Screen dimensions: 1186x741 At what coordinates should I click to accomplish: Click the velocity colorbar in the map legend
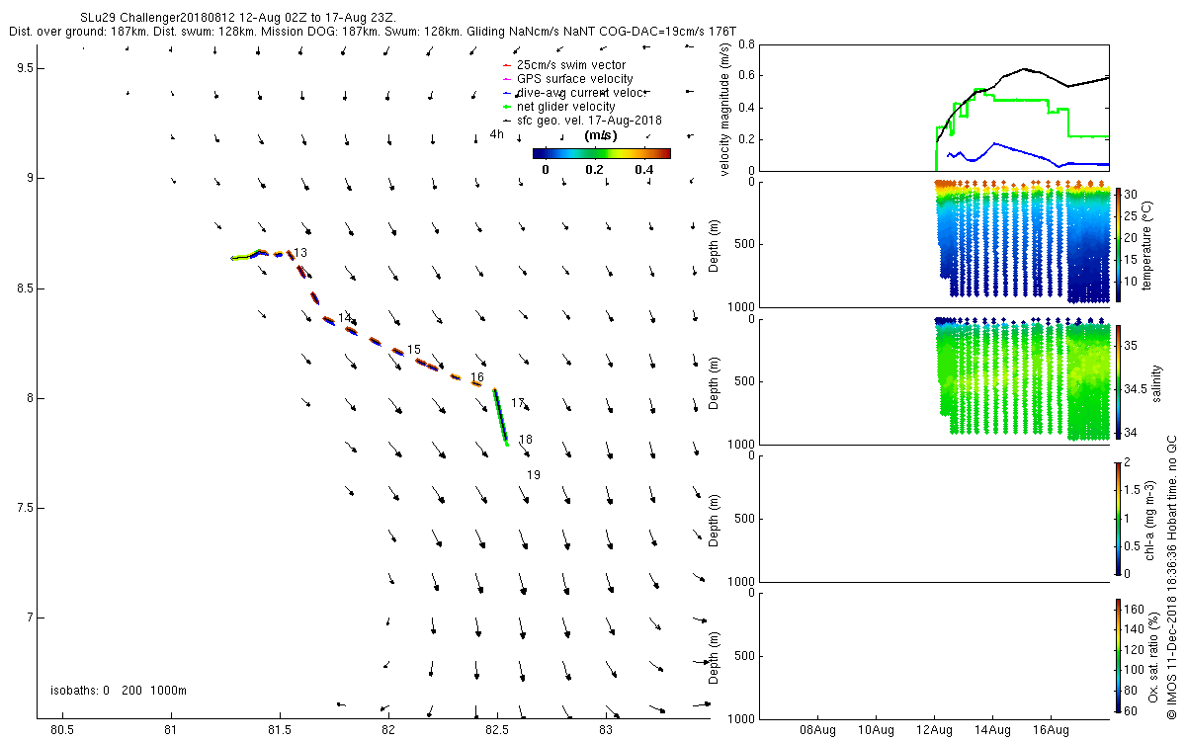point(601,153)
